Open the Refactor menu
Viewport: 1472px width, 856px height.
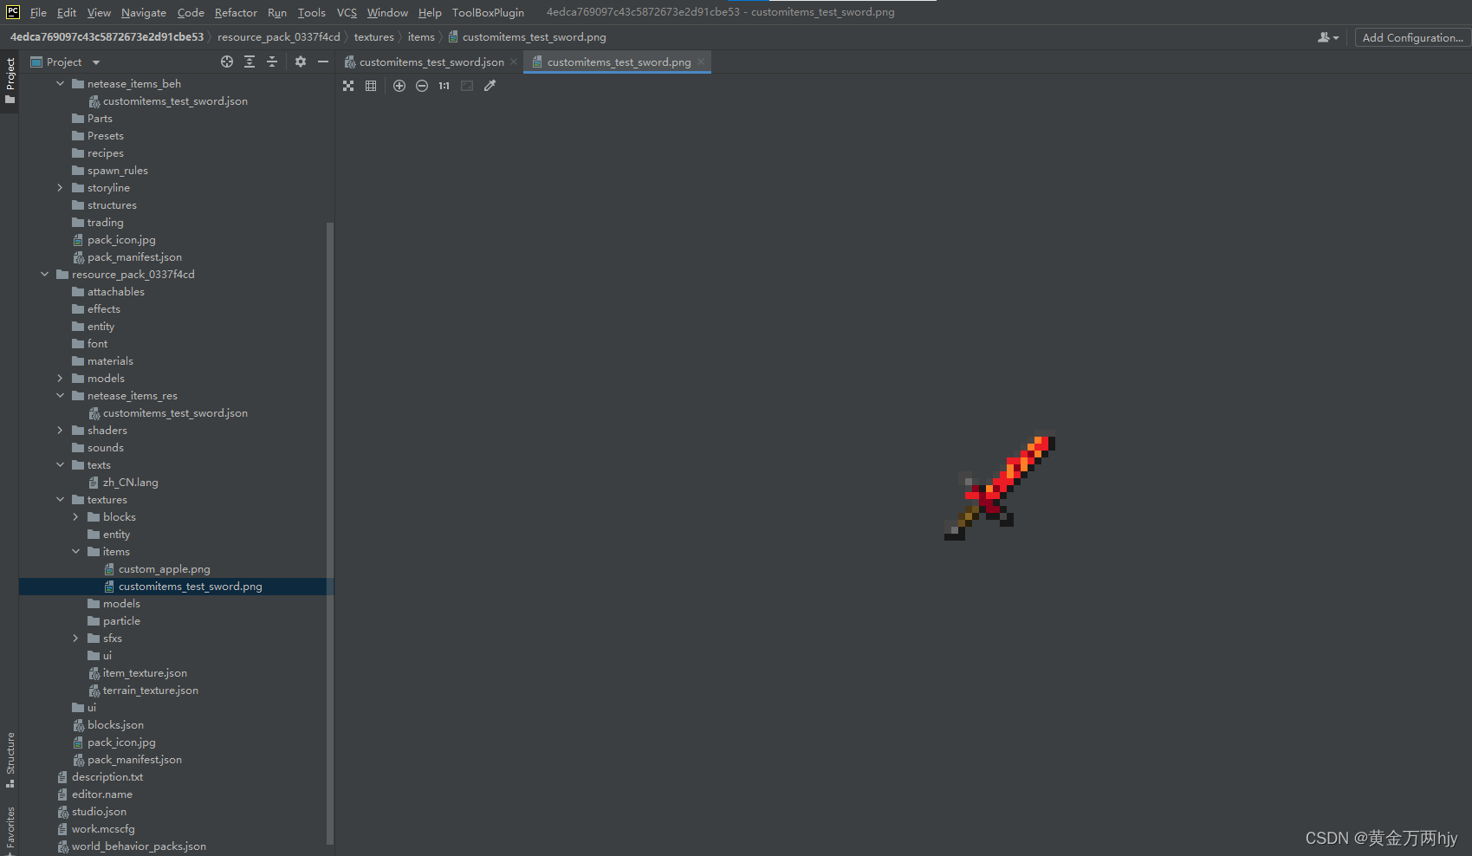coord(236,12)
